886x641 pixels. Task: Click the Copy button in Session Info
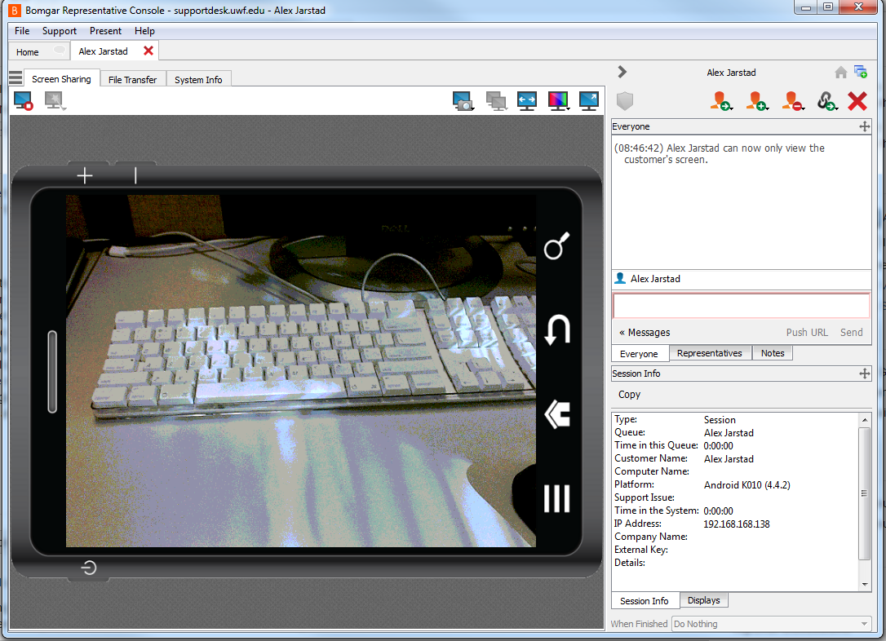629,394
